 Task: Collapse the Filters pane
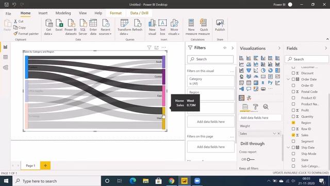[233, 48]
